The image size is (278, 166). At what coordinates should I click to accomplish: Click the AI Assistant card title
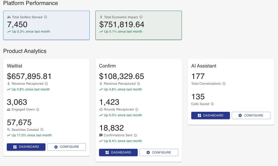tap(204, 66)
